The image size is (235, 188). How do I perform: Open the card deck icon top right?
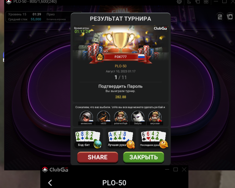[x=230, y=17]
